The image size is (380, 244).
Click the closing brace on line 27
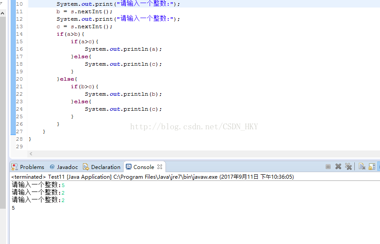click(x=44, y=132)
